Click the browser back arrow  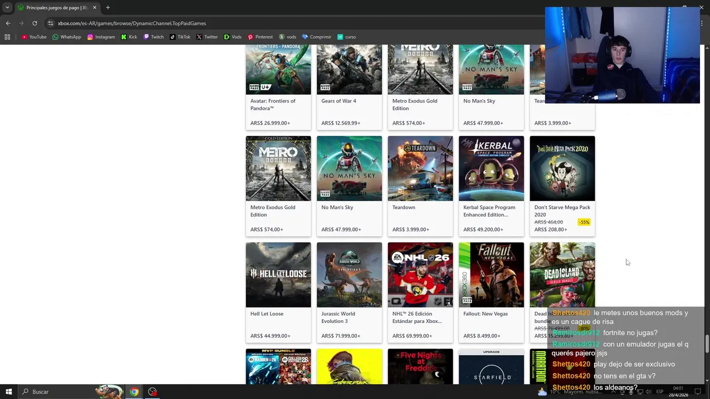pos(8,23)
